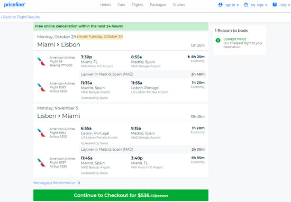Click American Airlines logo for Flight 8695
The width and height of the screenshot is (291, 202).
(41, 87)
